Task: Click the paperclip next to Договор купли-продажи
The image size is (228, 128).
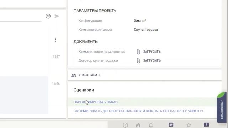Action: point(138,60)
